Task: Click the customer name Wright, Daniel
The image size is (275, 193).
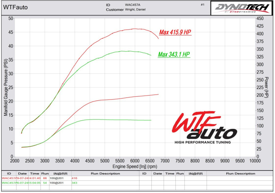Action: [x=135, y=10]
